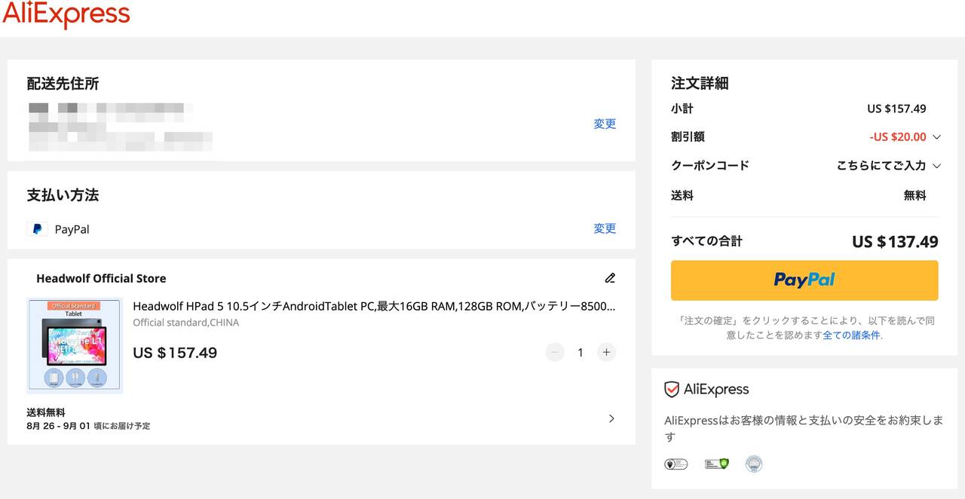This screenshot has width=965, height=499.
Task: Expand the US $20.00 discount details
Action: click(936, 137)
